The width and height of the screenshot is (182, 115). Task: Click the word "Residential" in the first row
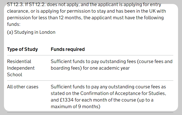point(19,61)
